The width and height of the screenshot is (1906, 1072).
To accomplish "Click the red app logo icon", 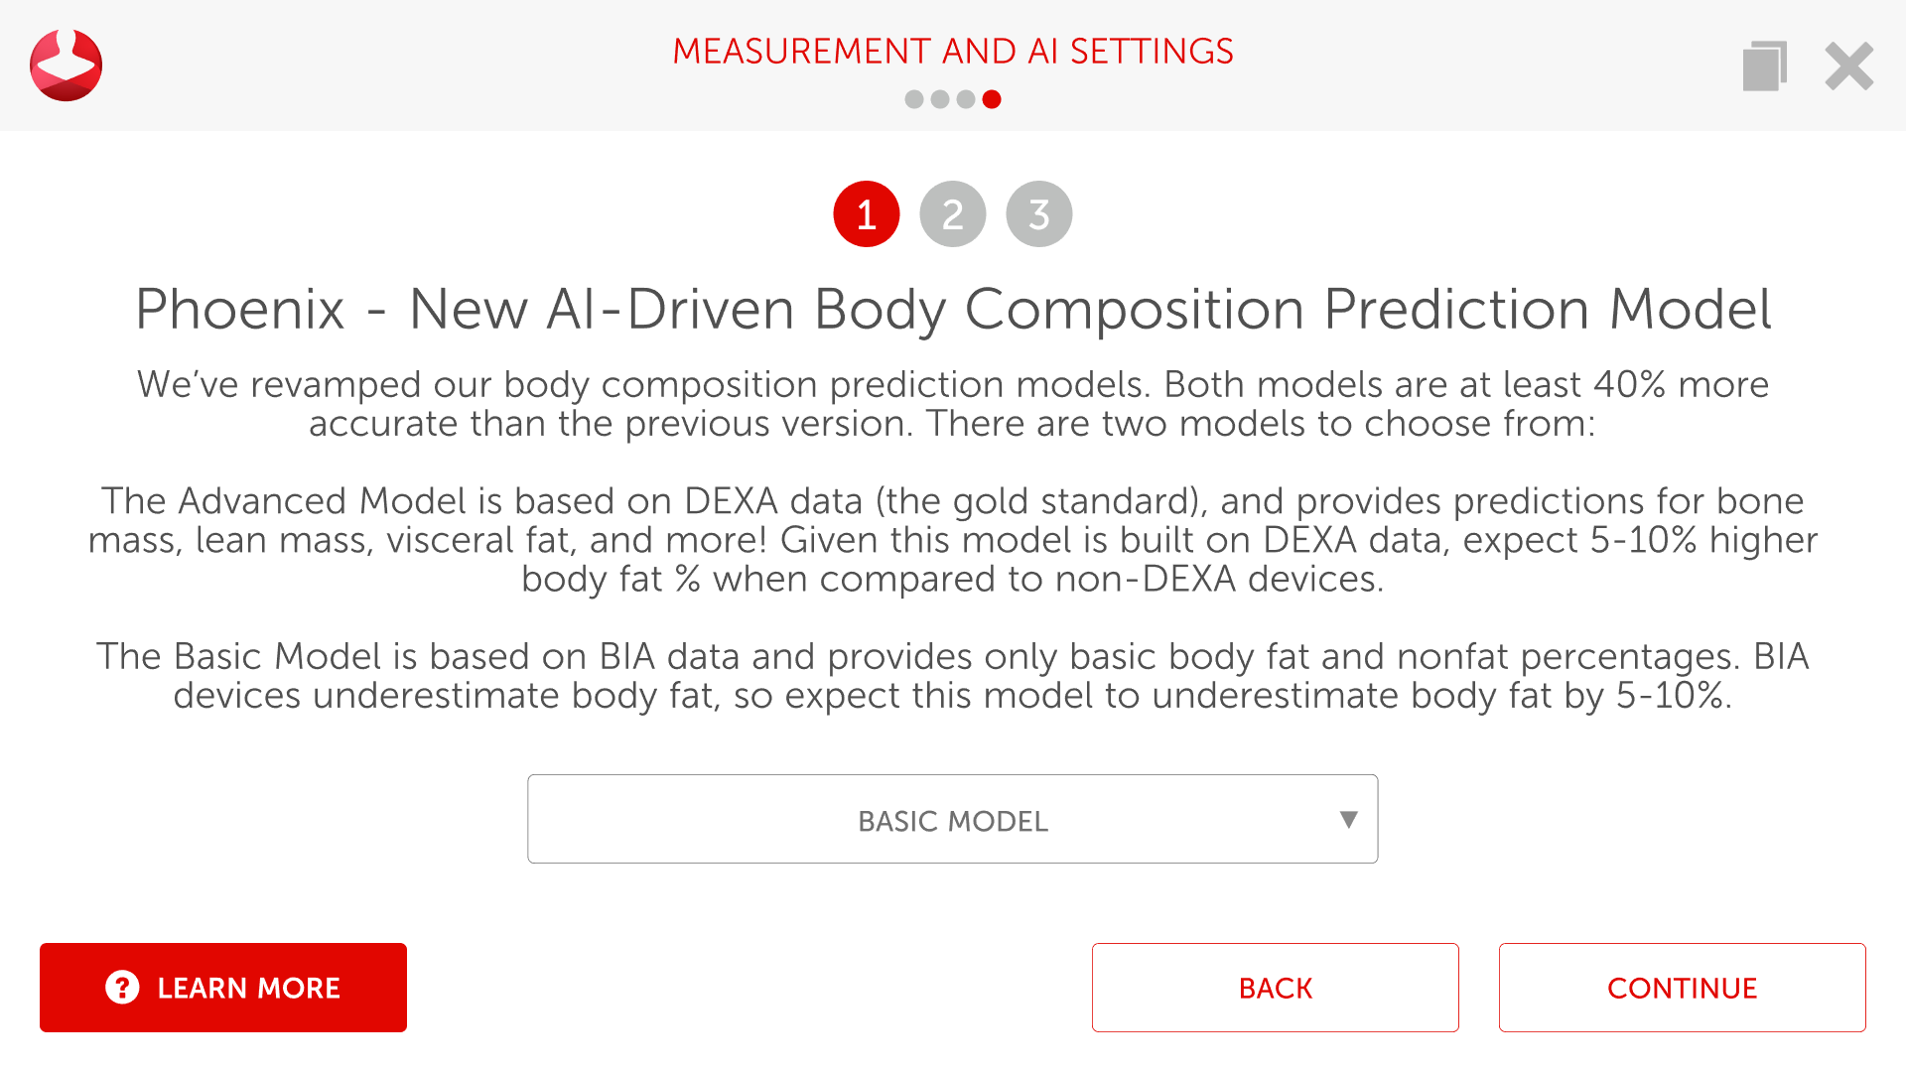I will [67, 66].
